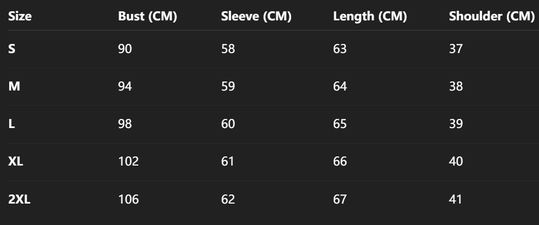
Task: Select the XL size row label
Action: pos(16,162)
